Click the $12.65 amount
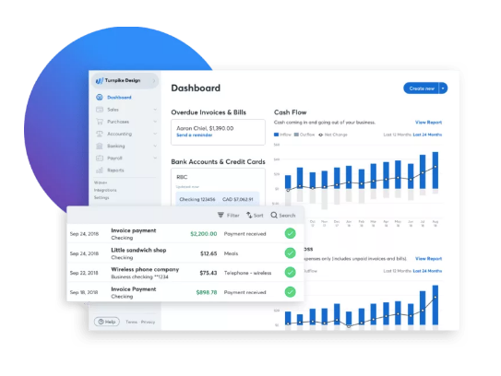The image size is (501, 376). [209, 253]
